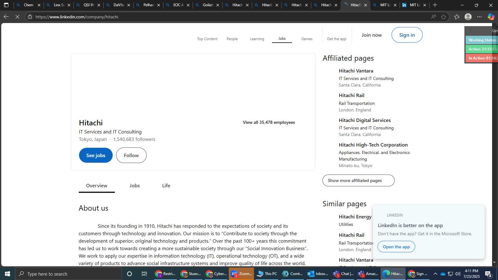Screen dimensions: 498x280
Task: Select the Overview page tab
Action: pyautogui.click(x=96, y=186)
